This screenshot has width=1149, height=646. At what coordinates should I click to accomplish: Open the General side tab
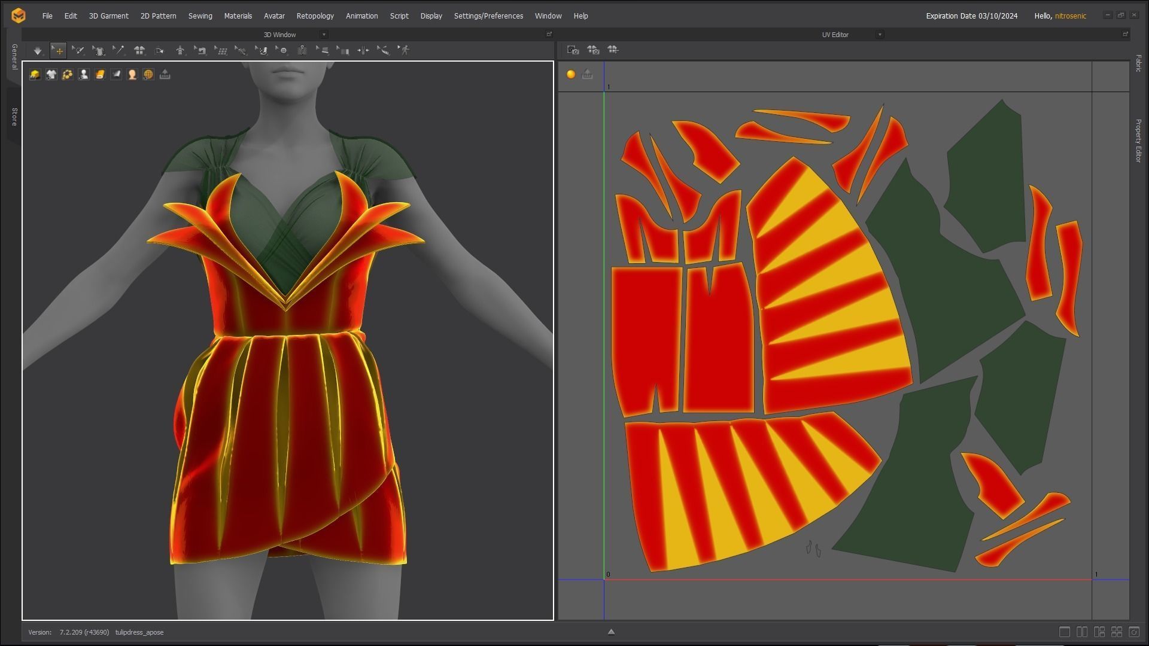14,56
